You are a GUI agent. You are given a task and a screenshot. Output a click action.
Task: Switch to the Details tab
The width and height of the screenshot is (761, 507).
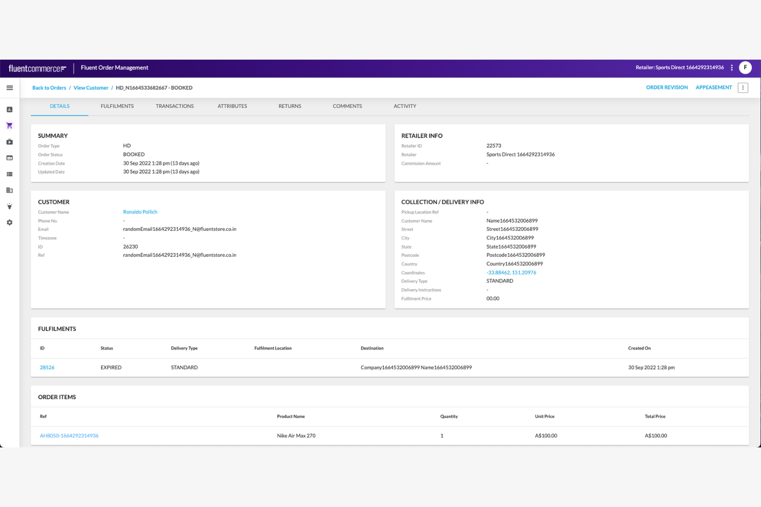pos(60,106)
